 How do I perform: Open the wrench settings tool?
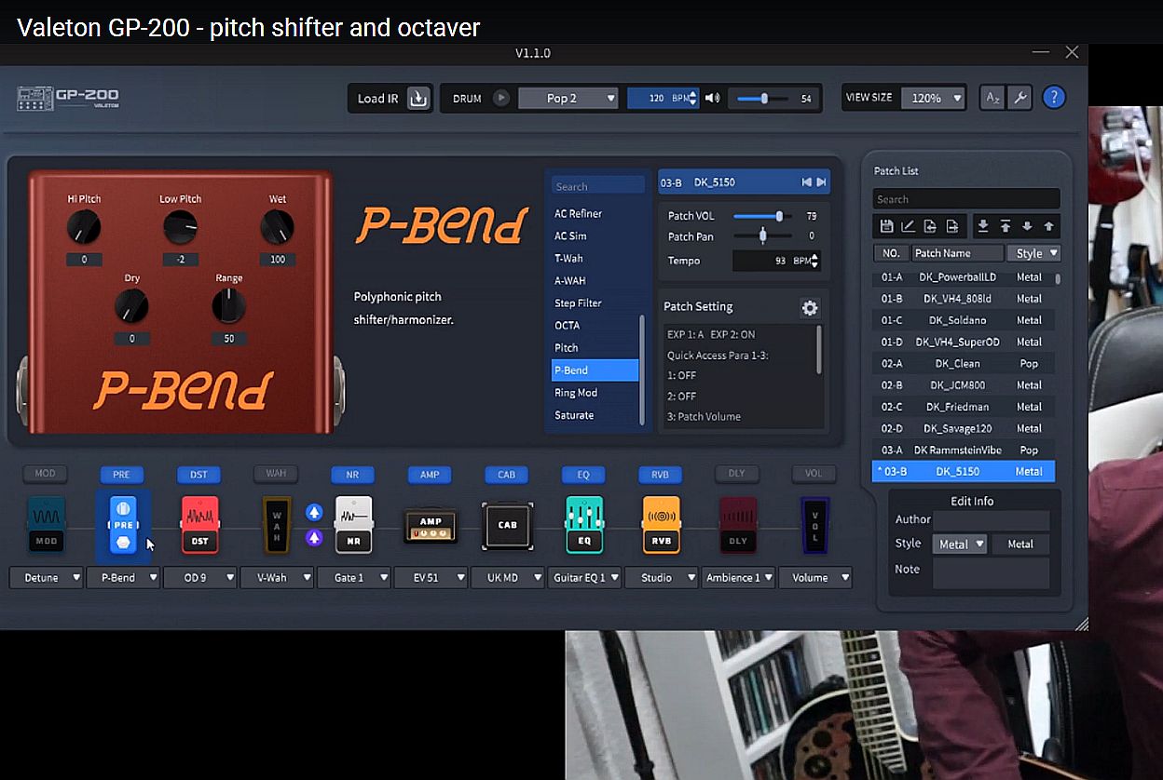(x=1019, y=98)
